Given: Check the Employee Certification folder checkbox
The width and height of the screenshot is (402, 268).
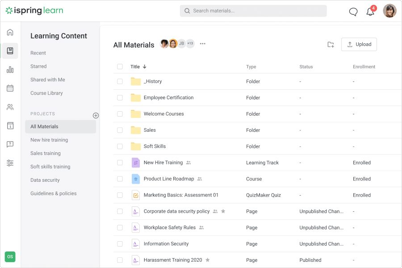Looking at the screenshot, I should click(120, 98).
